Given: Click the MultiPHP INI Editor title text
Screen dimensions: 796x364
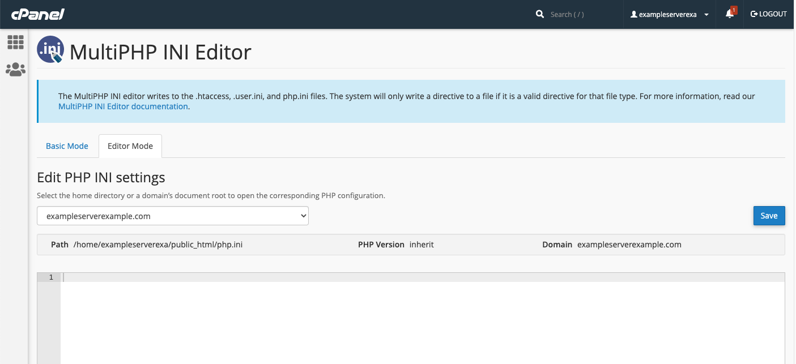Looking at the screenshot, I should (x=160, y=52).
